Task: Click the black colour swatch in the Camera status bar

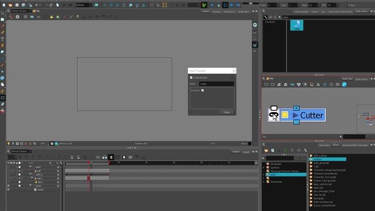Action: point(250,144)
